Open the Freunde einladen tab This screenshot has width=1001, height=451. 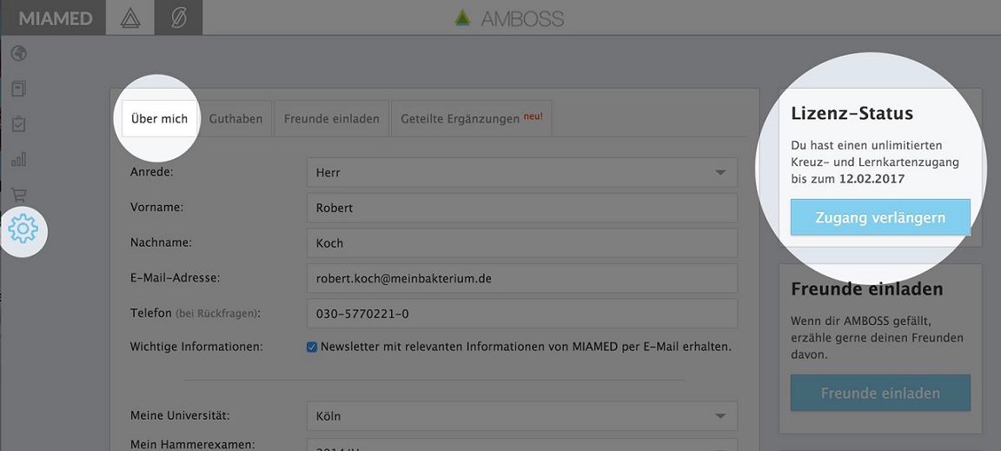pos(331,119)
